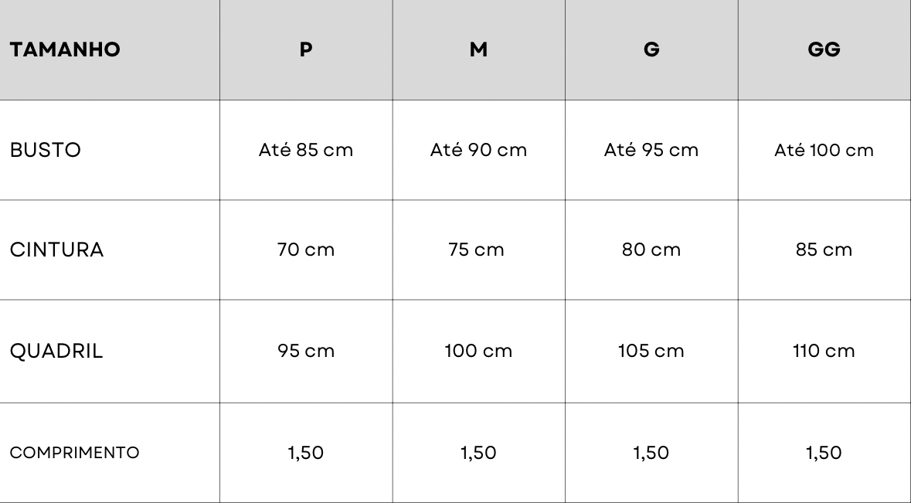Select the P size column header
Image resolution: width=911 pixels, height=503 pixels.
(306, 50)
